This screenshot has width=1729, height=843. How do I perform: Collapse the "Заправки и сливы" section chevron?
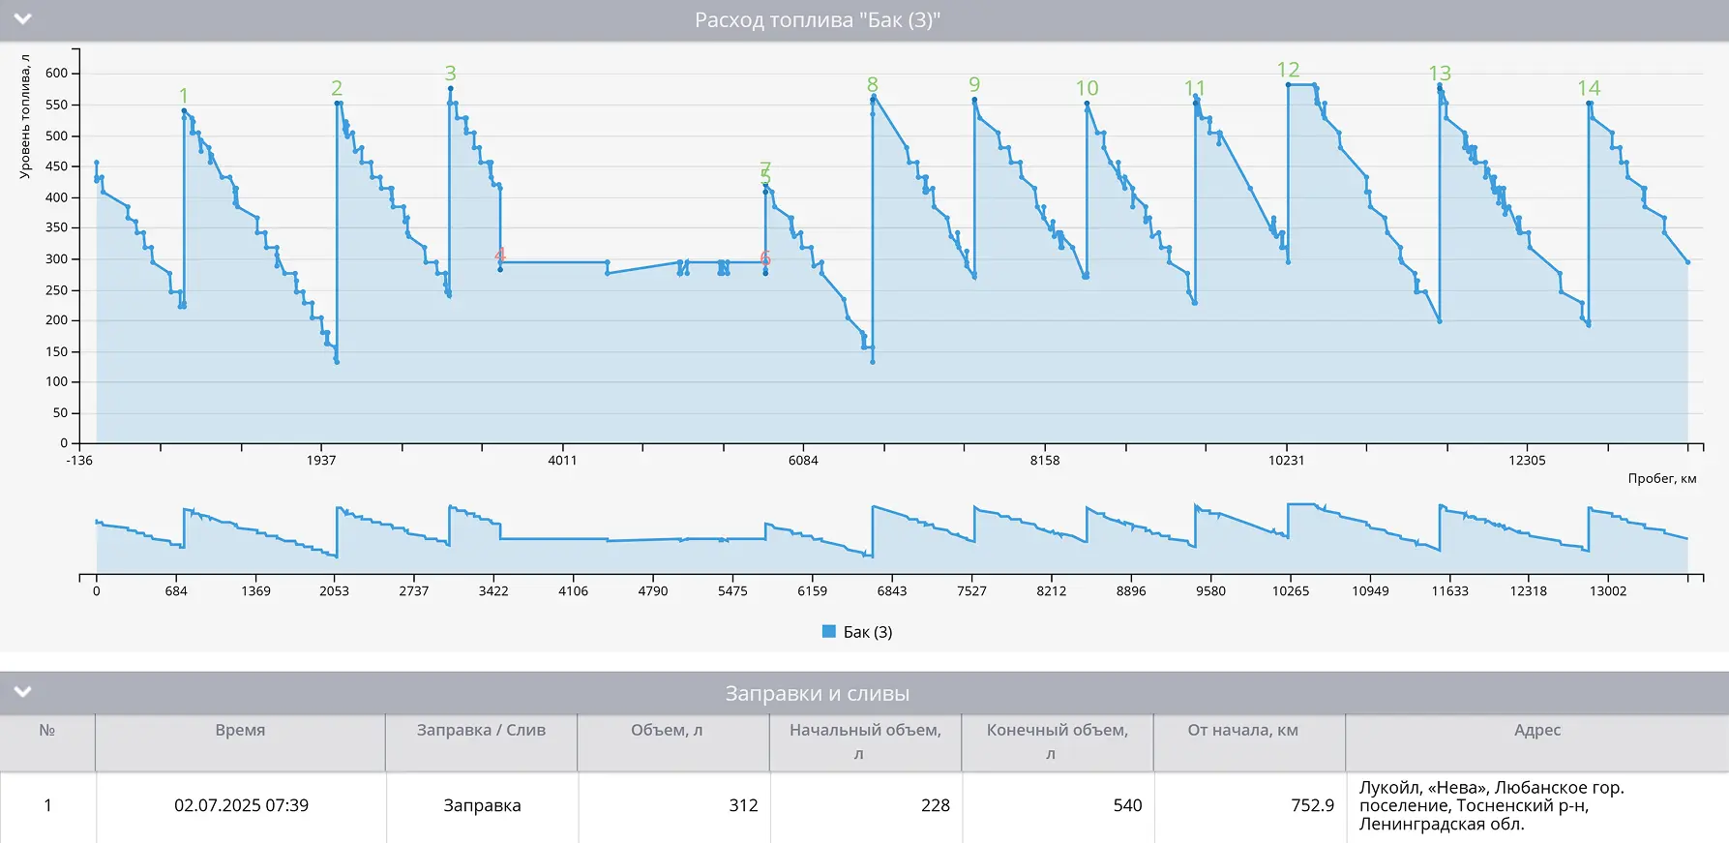pyautogui.click(x=23, y=692)
